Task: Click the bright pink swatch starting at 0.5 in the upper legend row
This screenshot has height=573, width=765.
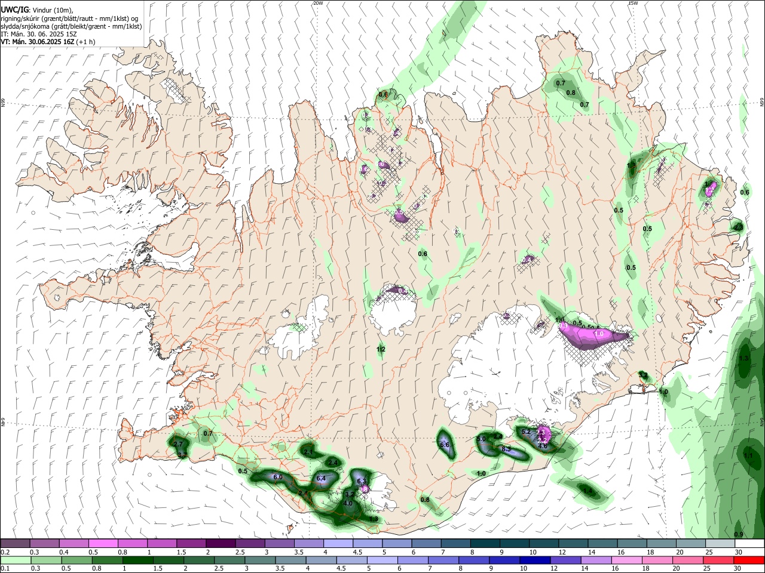Action: (103, 544)
